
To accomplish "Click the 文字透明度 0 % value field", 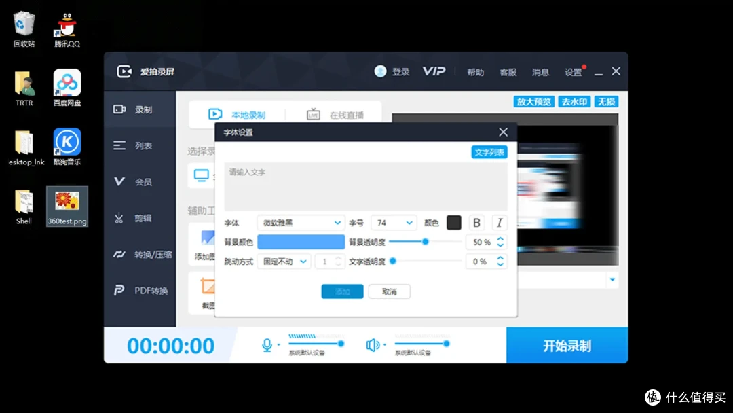I will click(481, 262).
